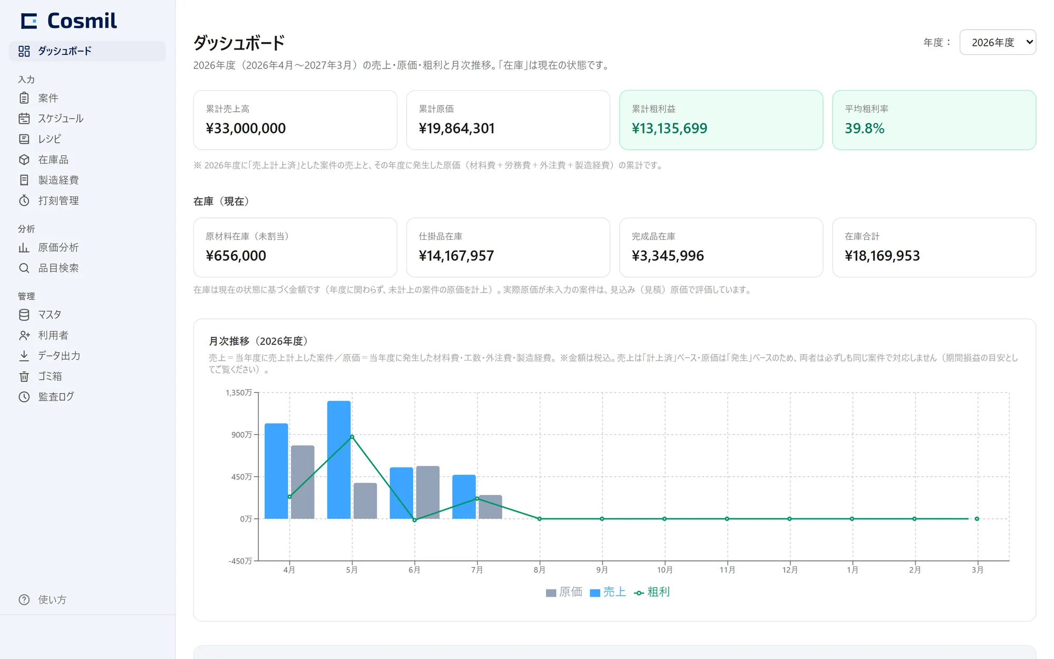The width and height of the screenshot is (1054, 659).
Task: Open 製造経費 from the sidebar
Action: 87,180
